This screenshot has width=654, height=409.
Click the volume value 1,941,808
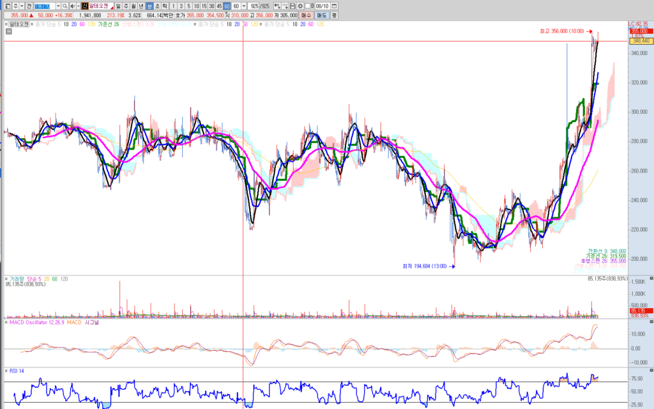point(90,15)
